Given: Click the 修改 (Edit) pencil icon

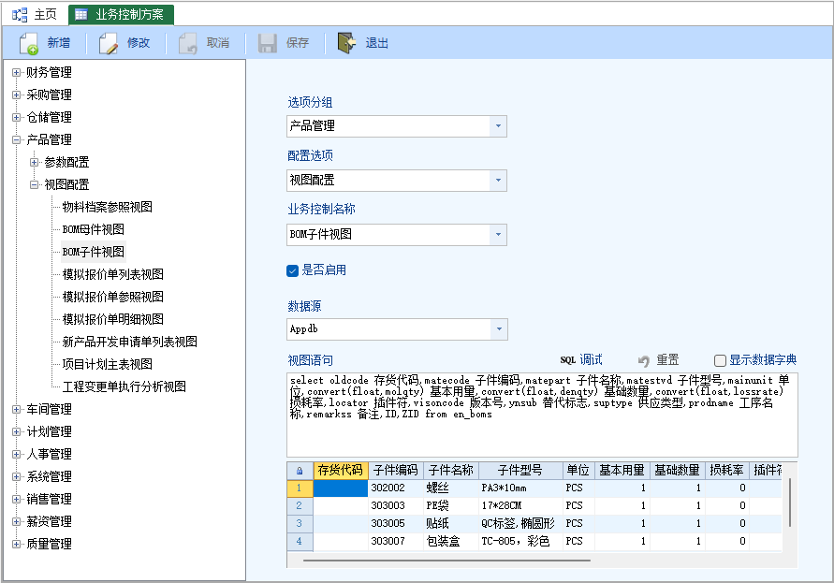Looking at the screenshot, I should (108, 43).
